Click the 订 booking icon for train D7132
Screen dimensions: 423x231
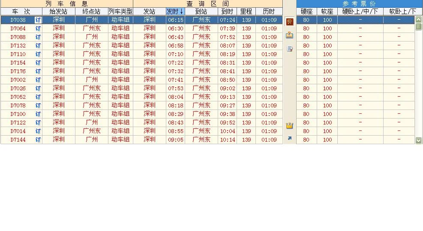38,46
